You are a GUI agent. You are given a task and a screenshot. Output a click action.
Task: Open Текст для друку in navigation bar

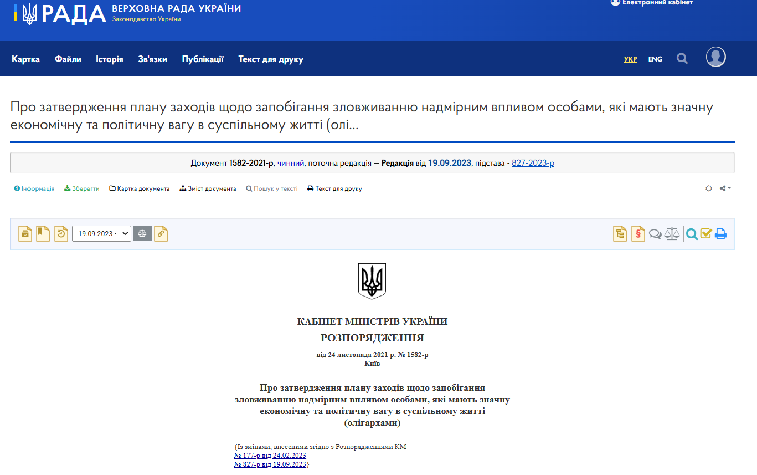pos(271,59)
